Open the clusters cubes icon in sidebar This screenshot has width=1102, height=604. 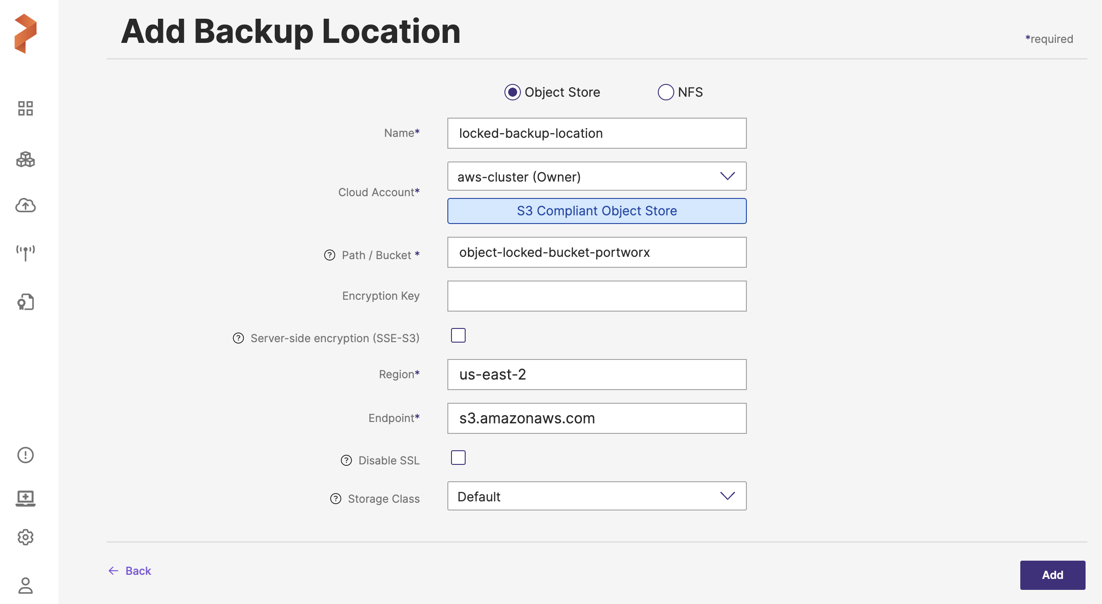26,160
